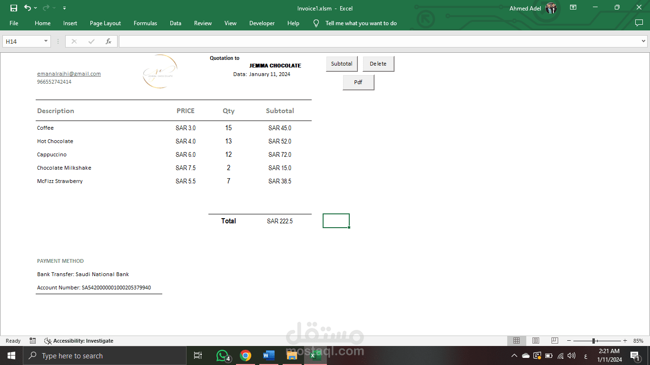650x365 pixels.
Task: Click the volume speaker tray icon
Action: 571,355
